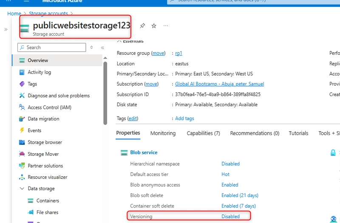Switch to the Properties tab

point(128,133)
